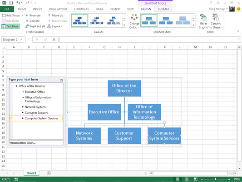Open the Change Colors dropdown

pyautogui.click(x=134, y=21)
